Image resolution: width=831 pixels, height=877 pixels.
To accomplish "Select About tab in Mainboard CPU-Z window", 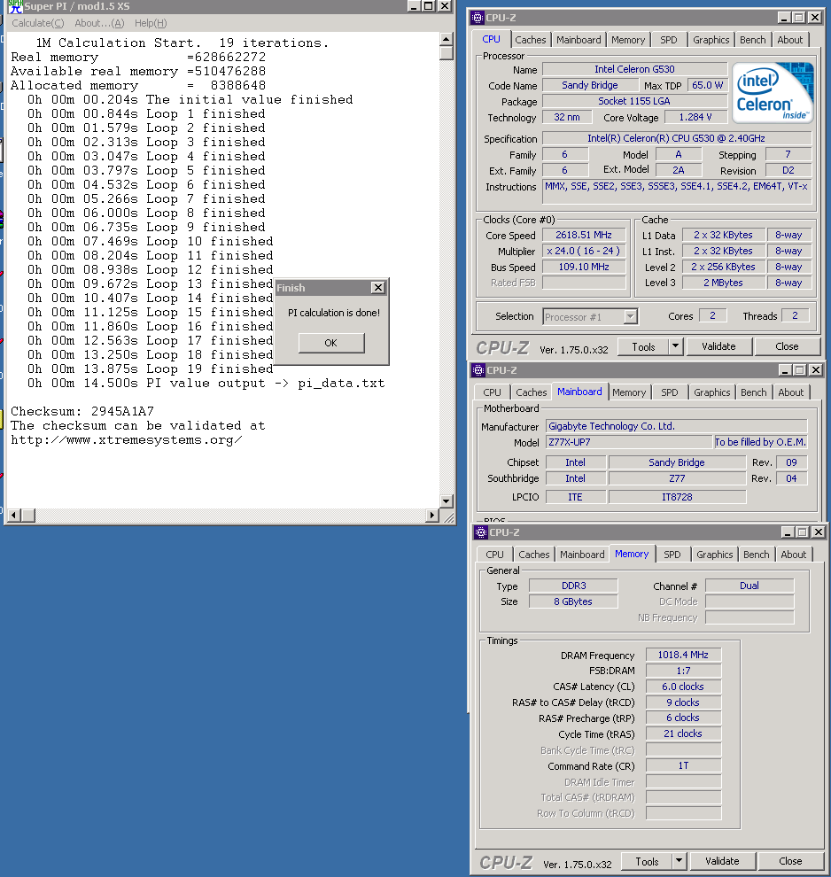I will 791,392.
